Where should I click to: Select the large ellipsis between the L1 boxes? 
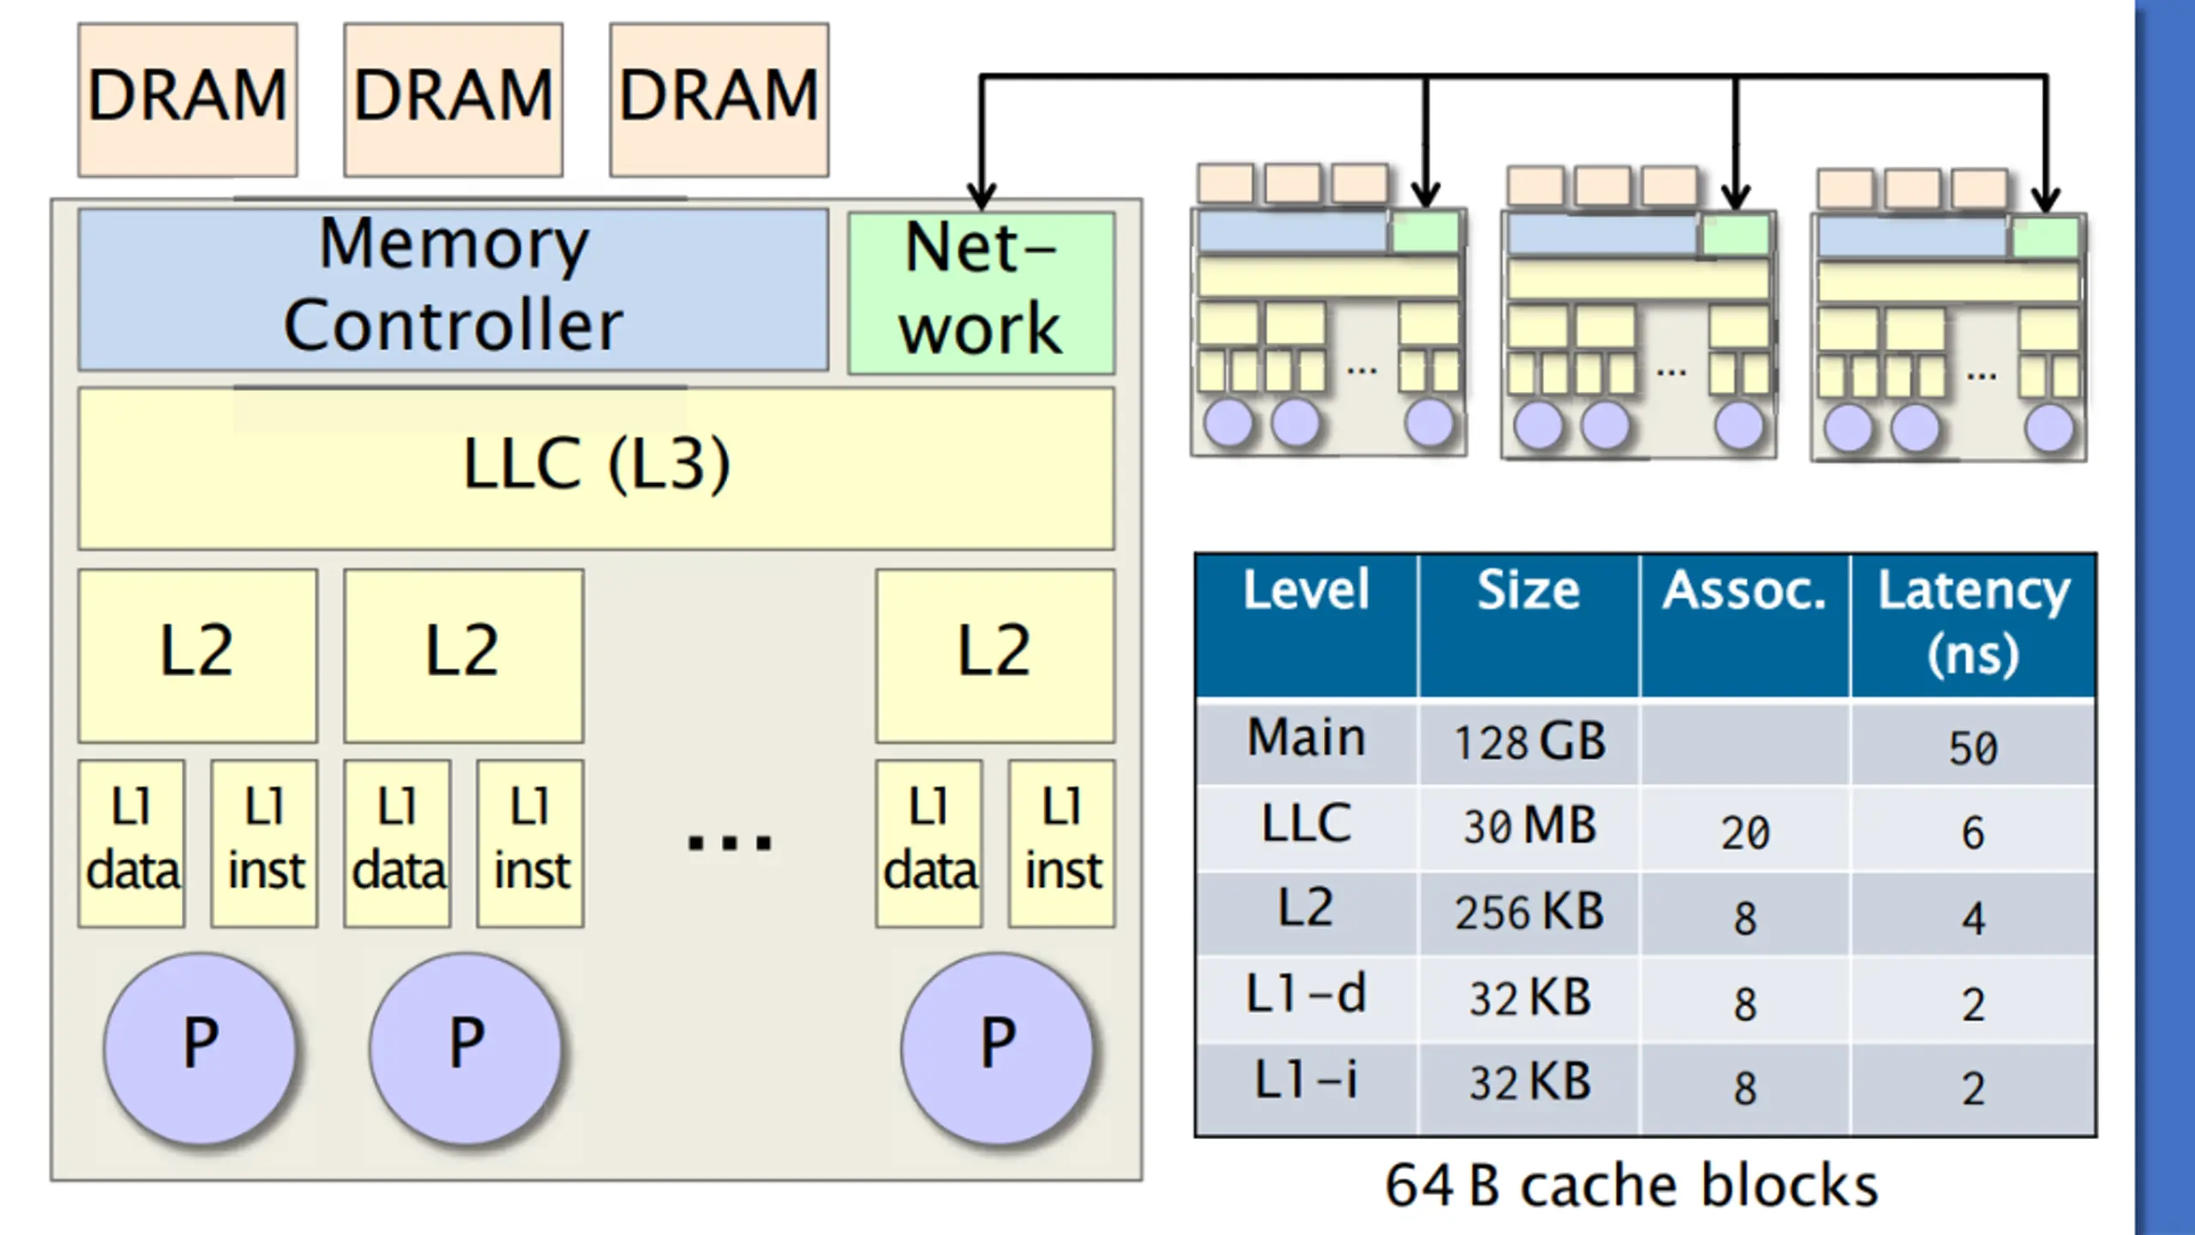pyautogui.click(x=730, y=842)
